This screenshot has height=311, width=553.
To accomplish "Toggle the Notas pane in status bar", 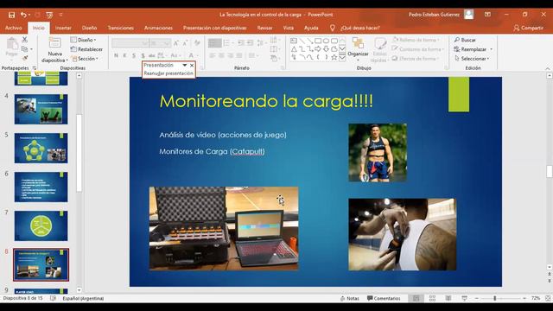I will pos(349,298).
